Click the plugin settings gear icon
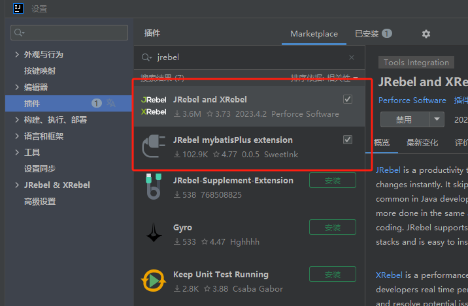This screenshot has width=468, height=306. pos(426,34)
